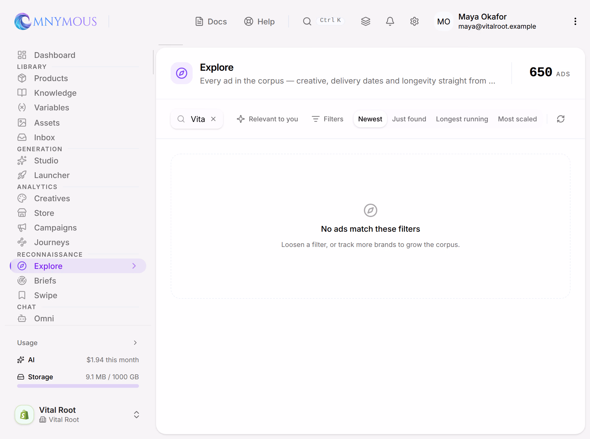The width and height of the screenshot is (590, 439).
Task: Open Dashboard from sidebar
Action: [x=78, y=55]
